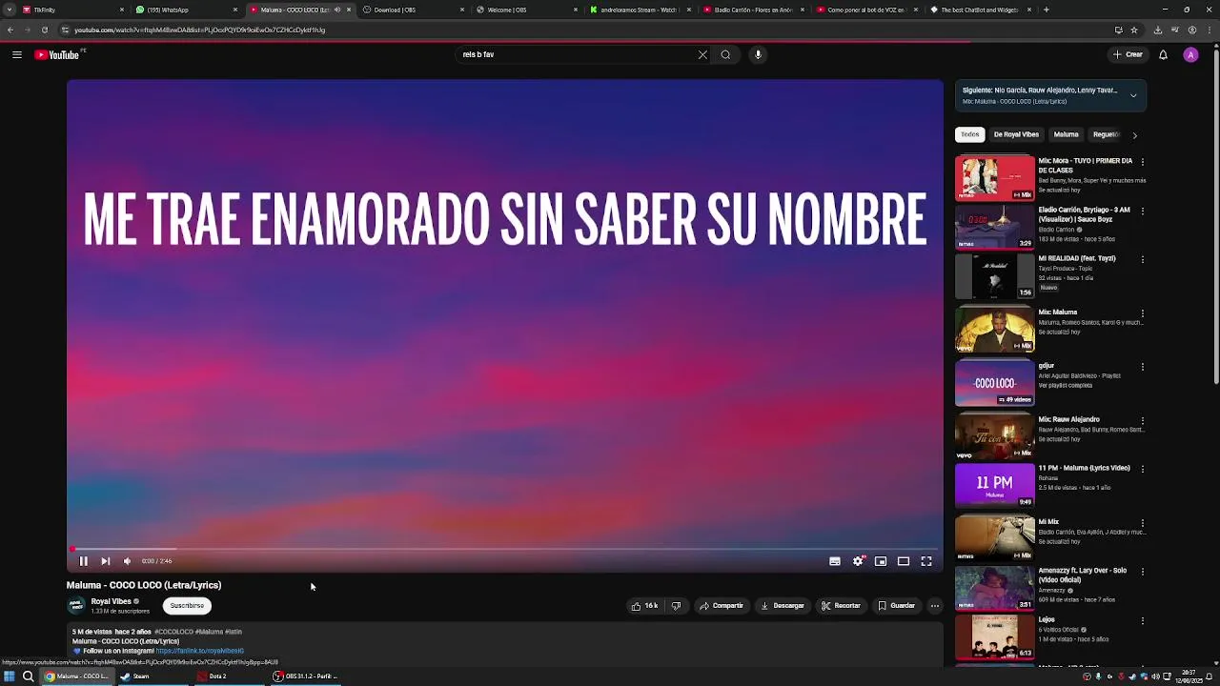Pause the video with the pause button

(x=83, y=561)
